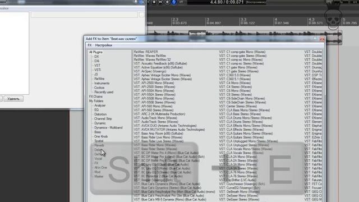
Task: Select the Instruments category
Action: click(102, 83)
